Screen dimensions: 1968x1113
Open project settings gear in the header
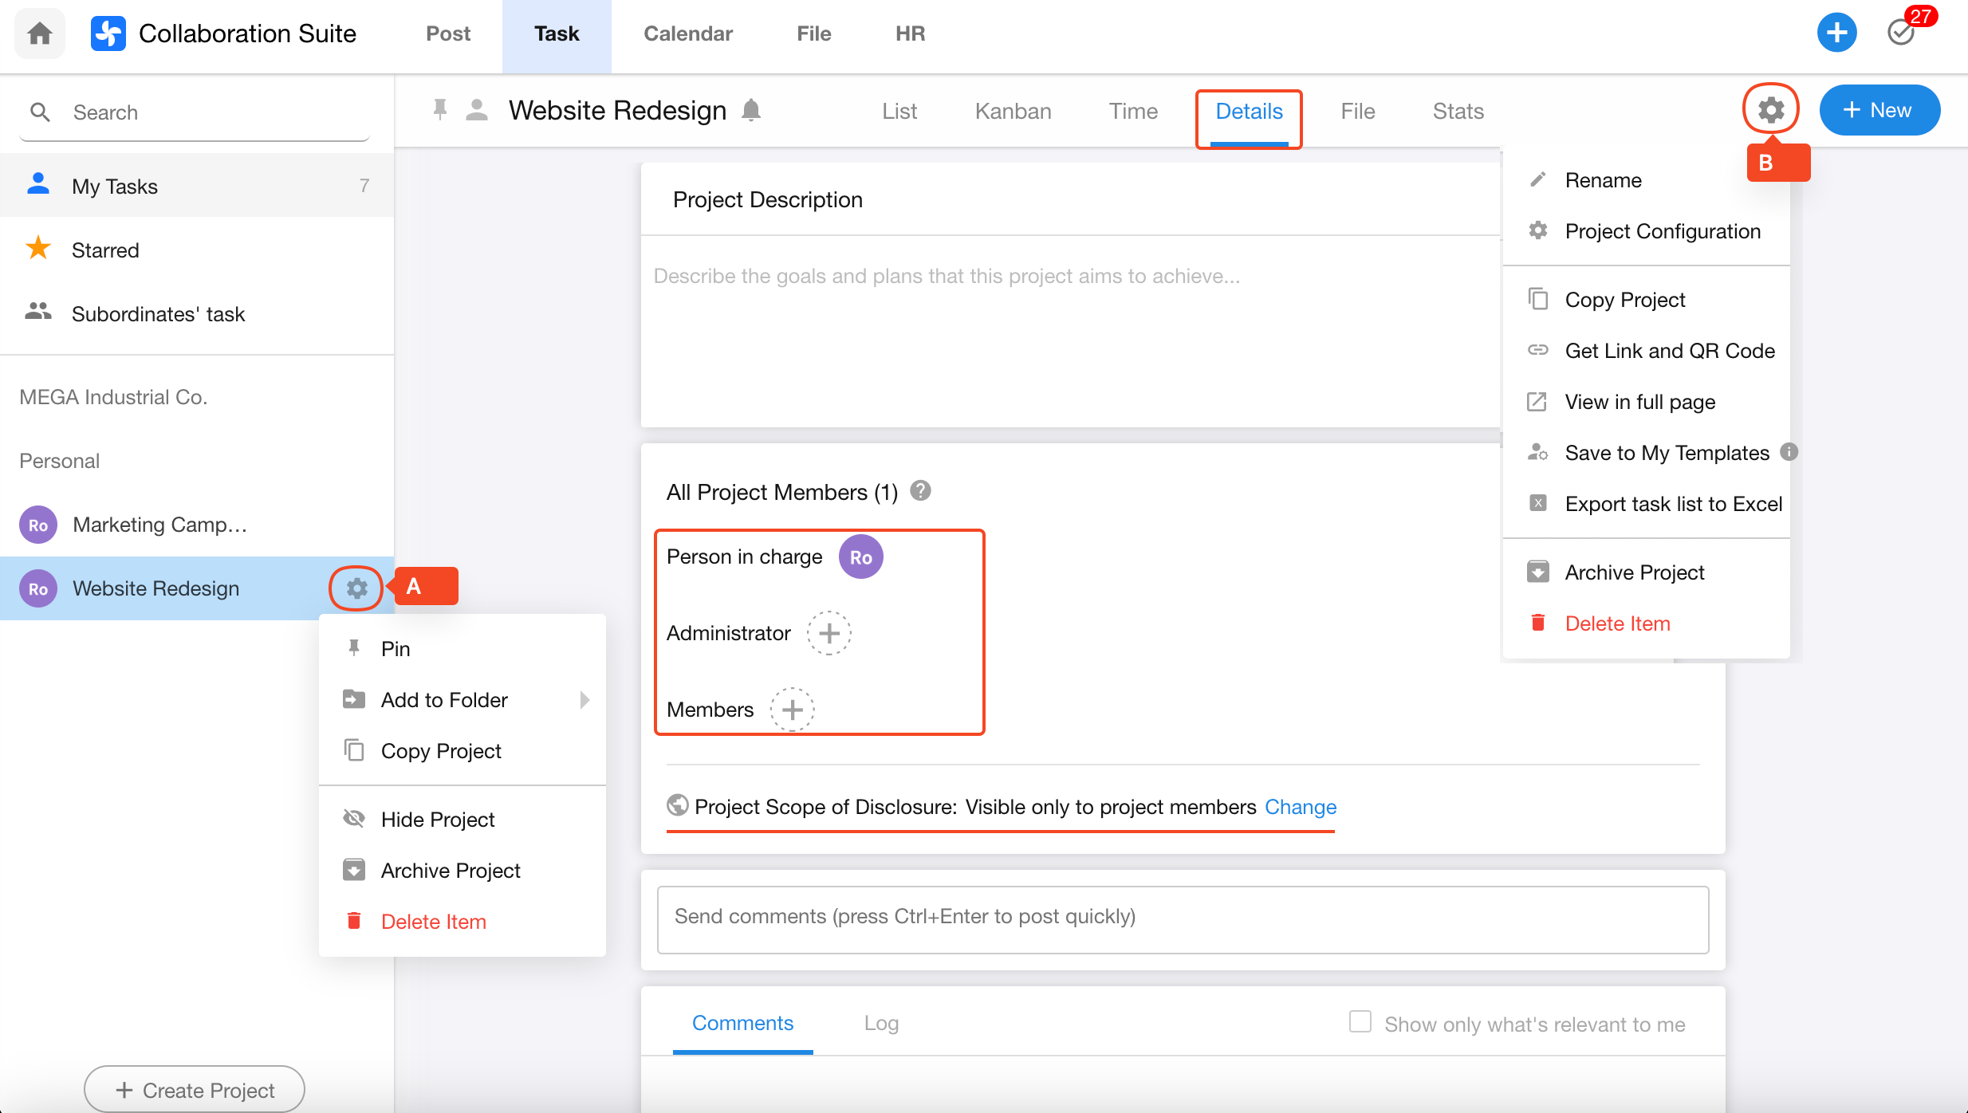pos(1770,109)
